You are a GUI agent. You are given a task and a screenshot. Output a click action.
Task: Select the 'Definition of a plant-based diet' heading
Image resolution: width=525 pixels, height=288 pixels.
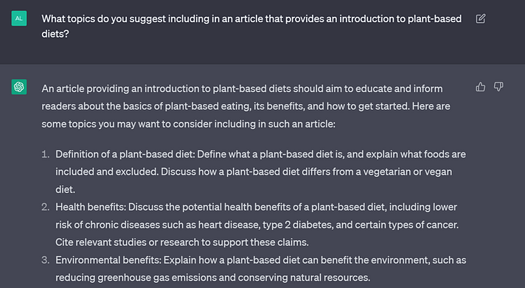[125, 154]
